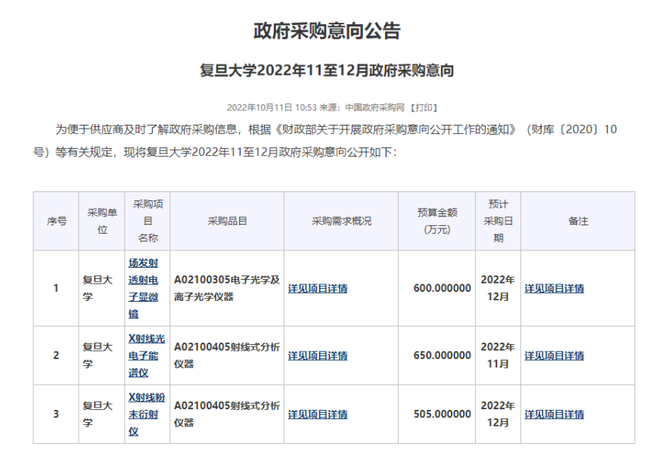Click the 采购品目 column header

pos(227,221)
